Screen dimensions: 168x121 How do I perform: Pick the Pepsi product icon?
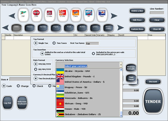[x=102, y=15]
